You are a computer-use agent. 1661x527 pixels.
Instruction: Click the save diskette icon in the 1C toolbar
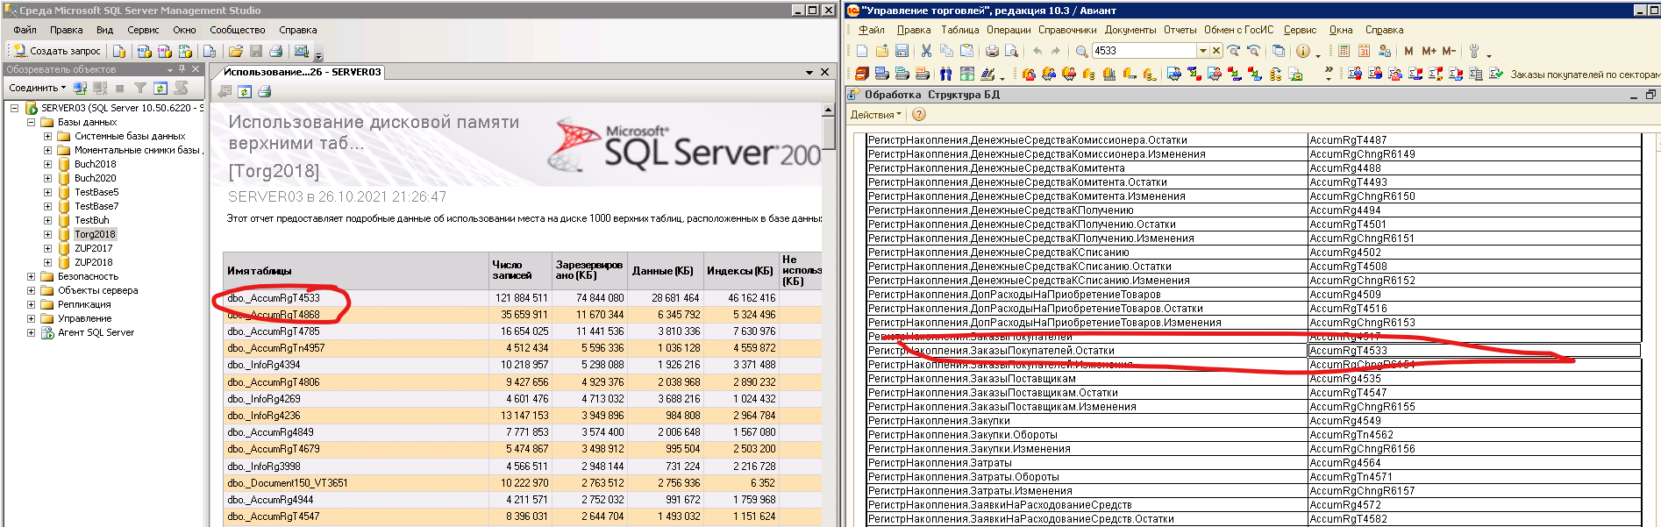[902, 51]
